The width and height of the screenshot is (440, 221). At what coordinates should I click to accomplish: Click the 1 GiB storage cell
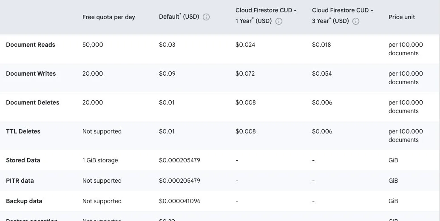(100, 160)
